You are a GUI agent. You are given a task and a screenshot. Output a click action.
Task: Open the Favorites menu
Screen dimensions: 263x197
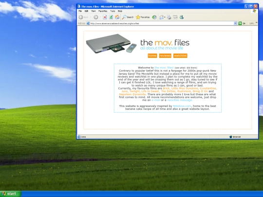point(103,11)
